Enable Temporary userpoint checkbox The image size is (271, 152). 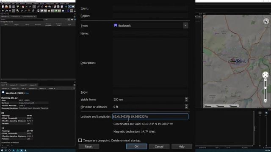click(x=80, y=140)
